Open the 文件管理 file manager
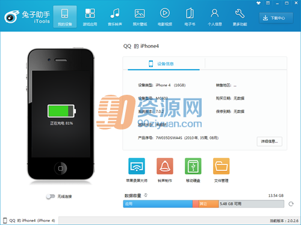301x225 pixels. point(222,170)
